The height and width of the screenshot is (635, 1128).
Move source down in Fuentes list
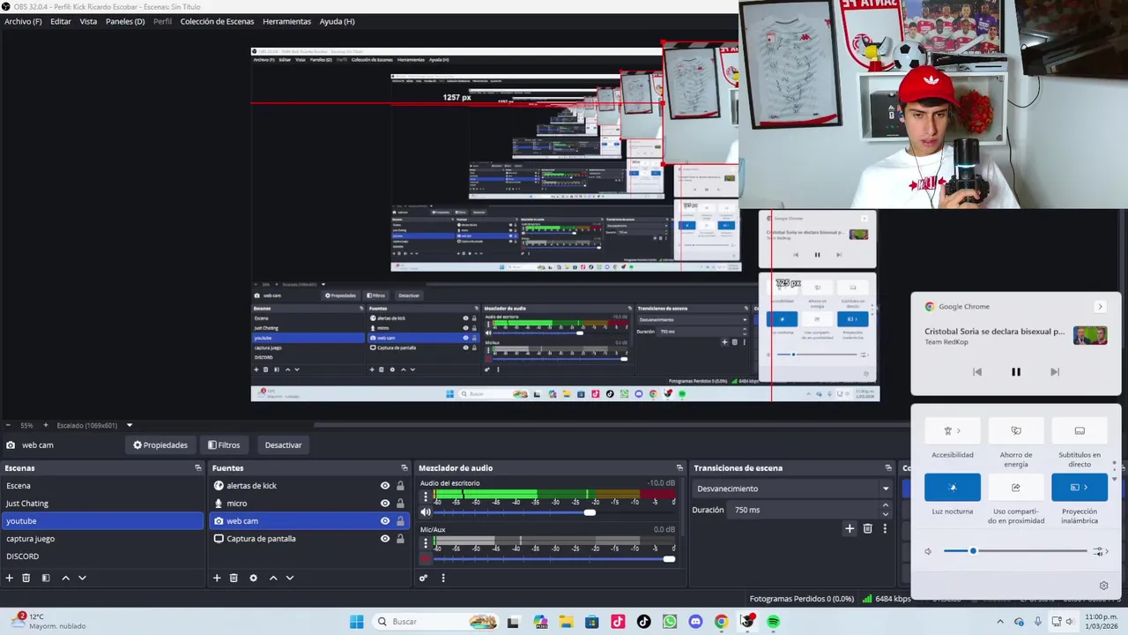point(290,578)
